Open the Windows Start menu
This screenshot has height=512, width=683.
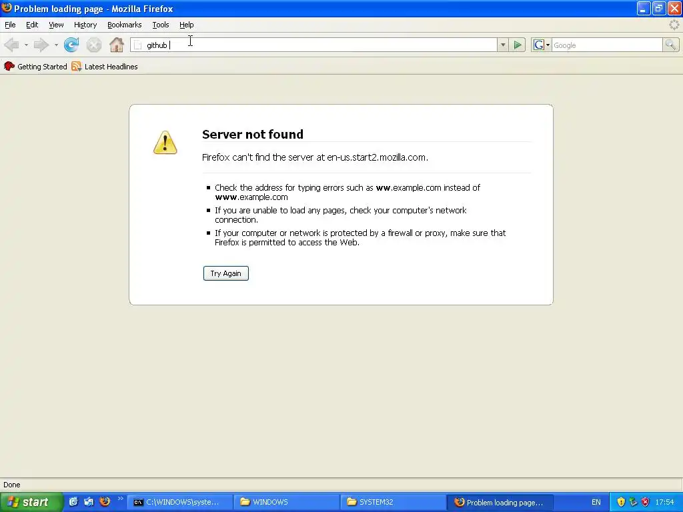(31, 502)
